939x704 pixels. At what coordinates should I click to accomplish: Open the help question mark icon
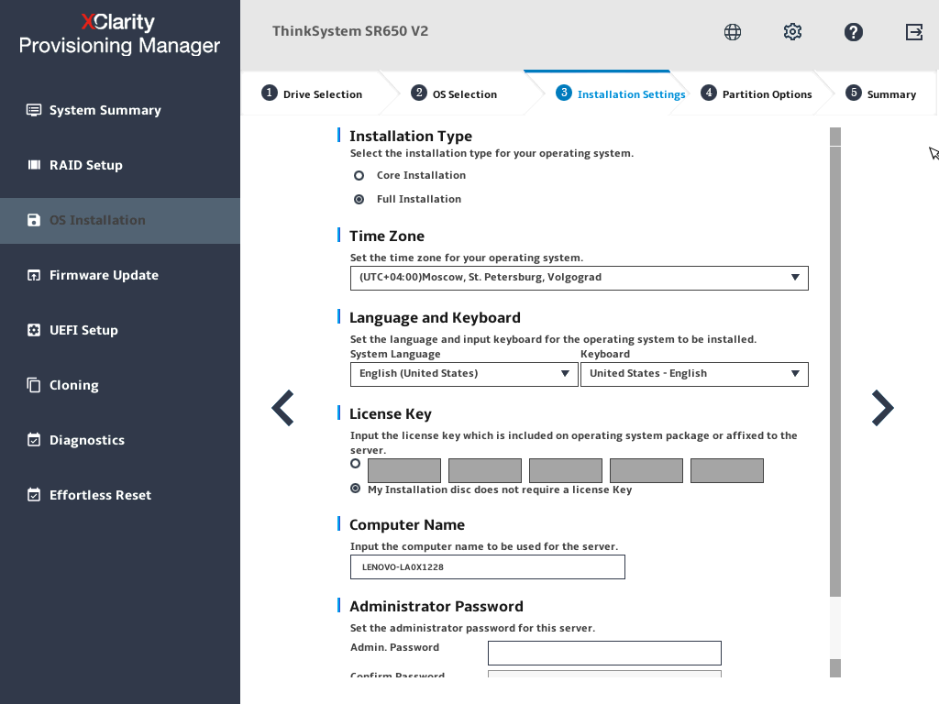pyautogui.click(x=854, y=32)
